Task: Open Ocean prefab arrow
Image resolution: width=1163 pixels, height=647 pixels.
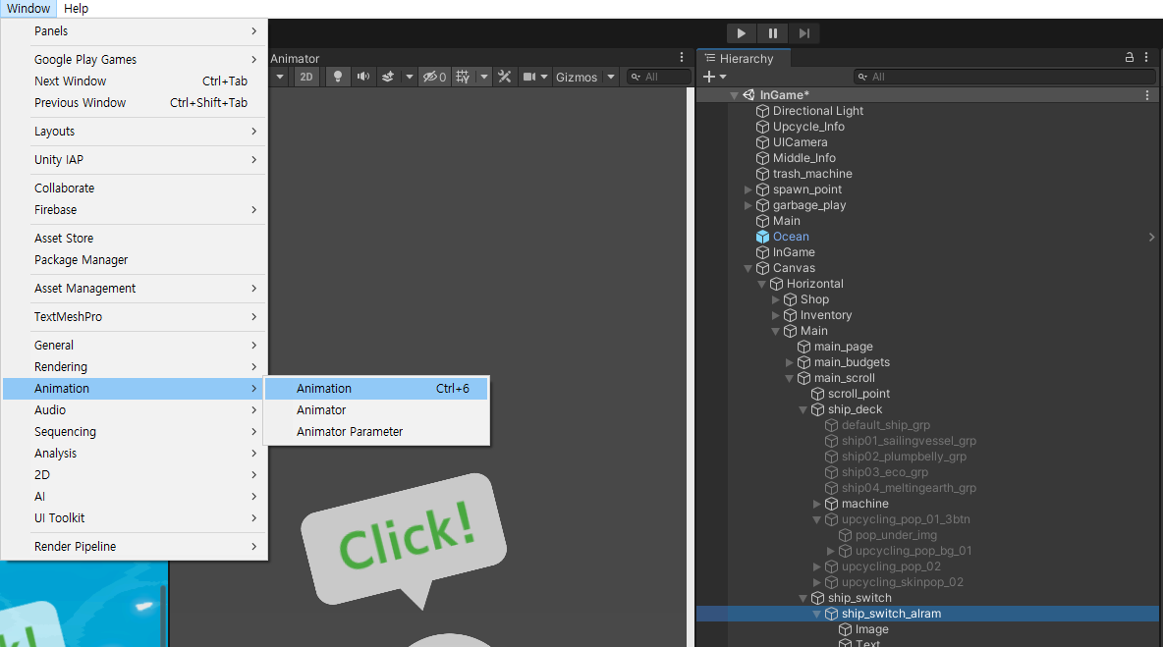Action: tap(1151, 238)
